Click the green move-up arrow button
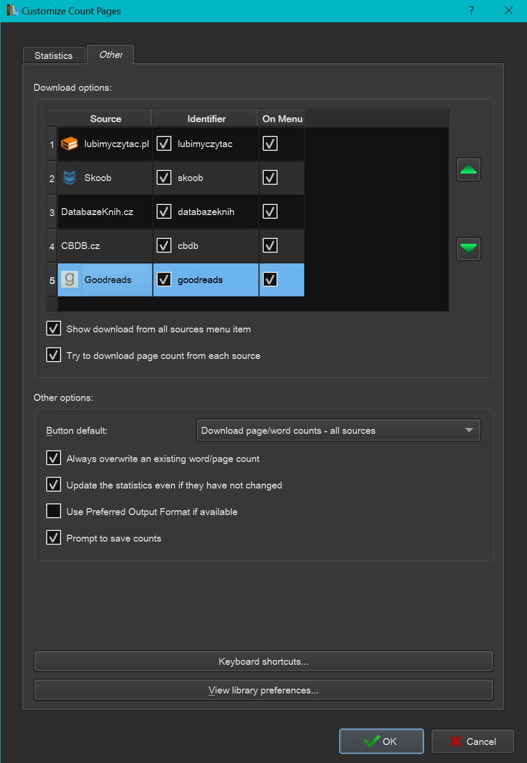This screenshot has height=763, width=527. point(468,169)
